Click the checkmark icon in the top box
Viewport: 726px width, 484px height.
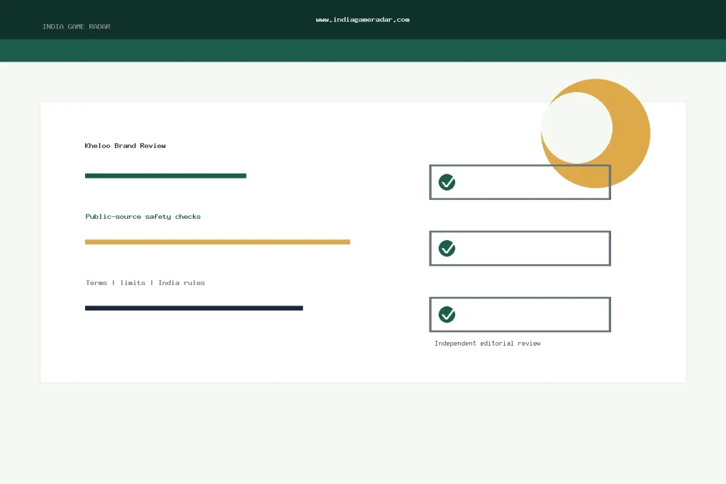point(447,182)
